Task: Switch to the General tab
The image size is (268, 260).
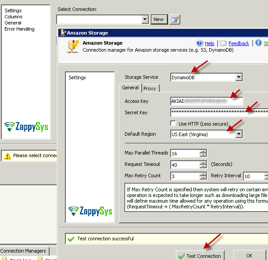Action: 130,88
